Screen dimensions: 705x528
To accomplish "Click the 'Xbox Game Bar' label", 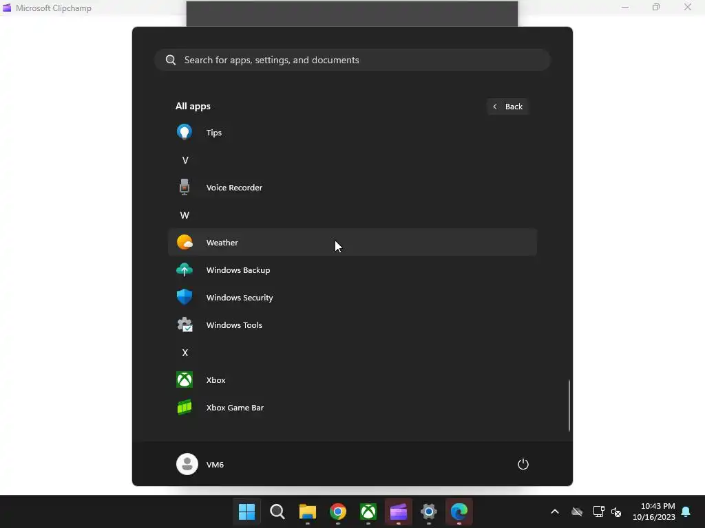I will pyautogui.click(x=235, y=408).
